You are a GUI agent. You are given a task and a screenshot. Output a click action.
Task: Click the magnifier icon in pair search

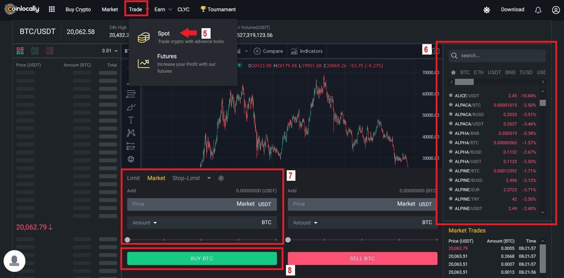455,56
